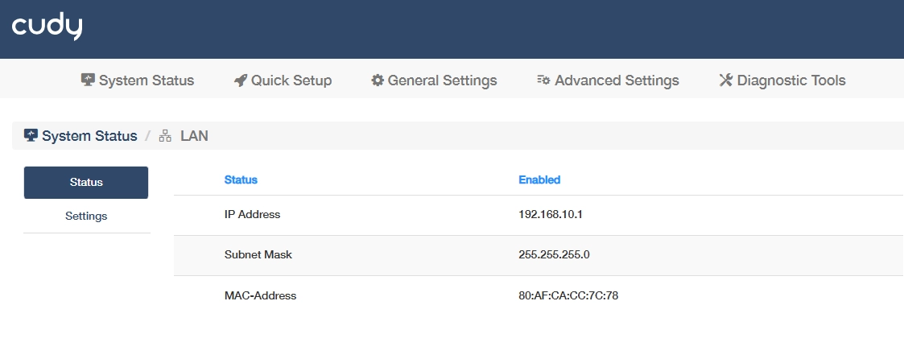Click the General Settings gear icon
Viewport: 904px width, 363px height.
click(378, 80)
